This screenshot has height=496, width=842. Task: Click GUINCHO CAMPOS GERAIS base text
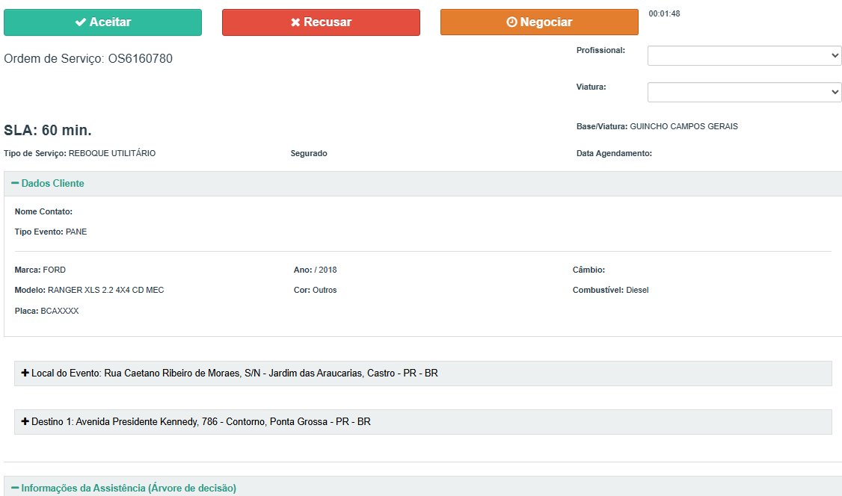(x=683, y=126)
